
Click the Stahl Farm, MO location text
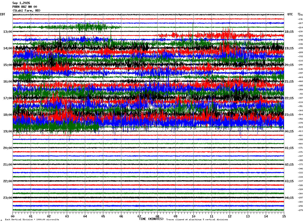pyautogui.click(x=26, y=11)
